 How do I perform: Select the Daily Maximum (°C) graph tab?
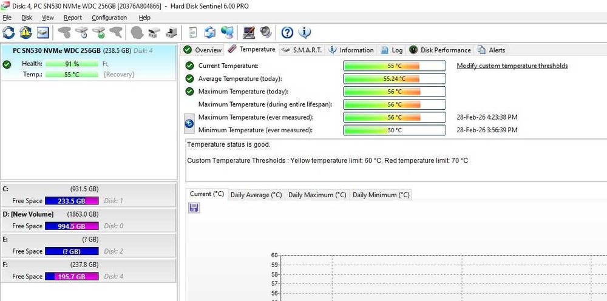point(317,195)
